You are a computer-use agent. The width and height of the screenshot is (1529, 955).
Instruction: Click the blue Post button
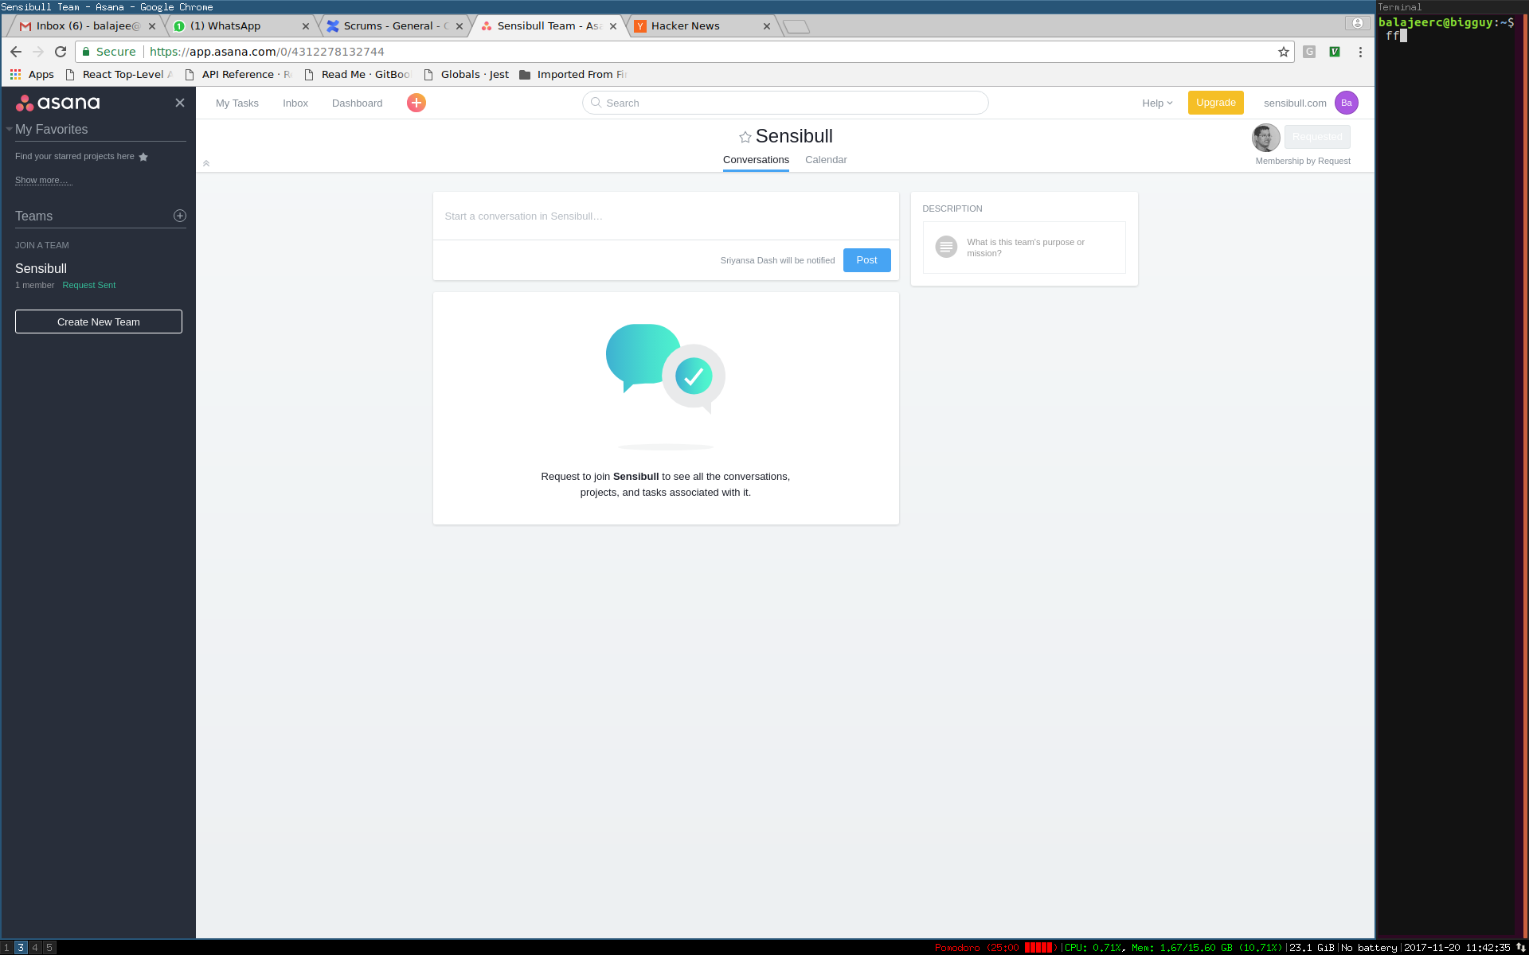tap(866, 260)
